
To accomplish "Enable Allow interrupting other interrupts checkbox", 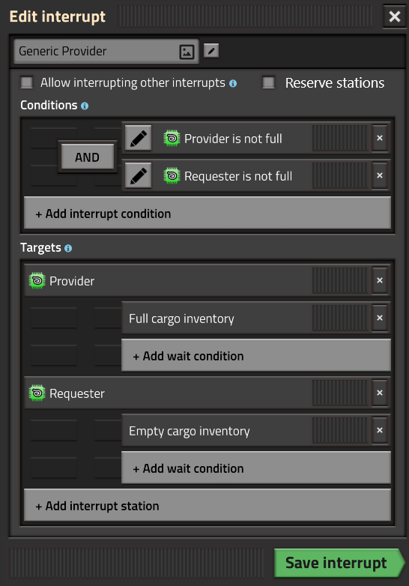I will pos(26,82).
